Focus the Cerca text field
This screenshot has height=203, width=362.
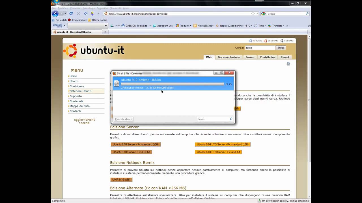point(260,48)
